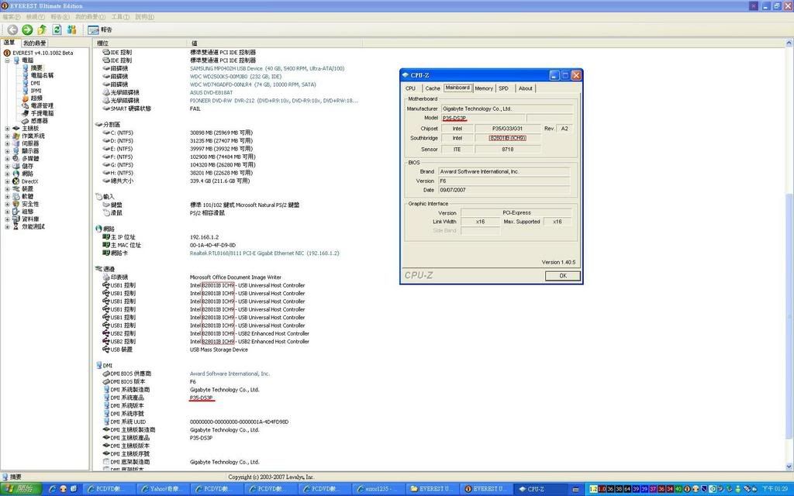Switch to the Memory tab in CPU-Z
Viewport: 794px width, 496px height.
pyautogui.click(x=484, y=88)
